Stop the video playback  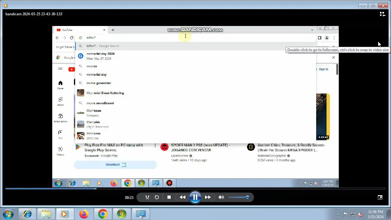coord(169,197)
